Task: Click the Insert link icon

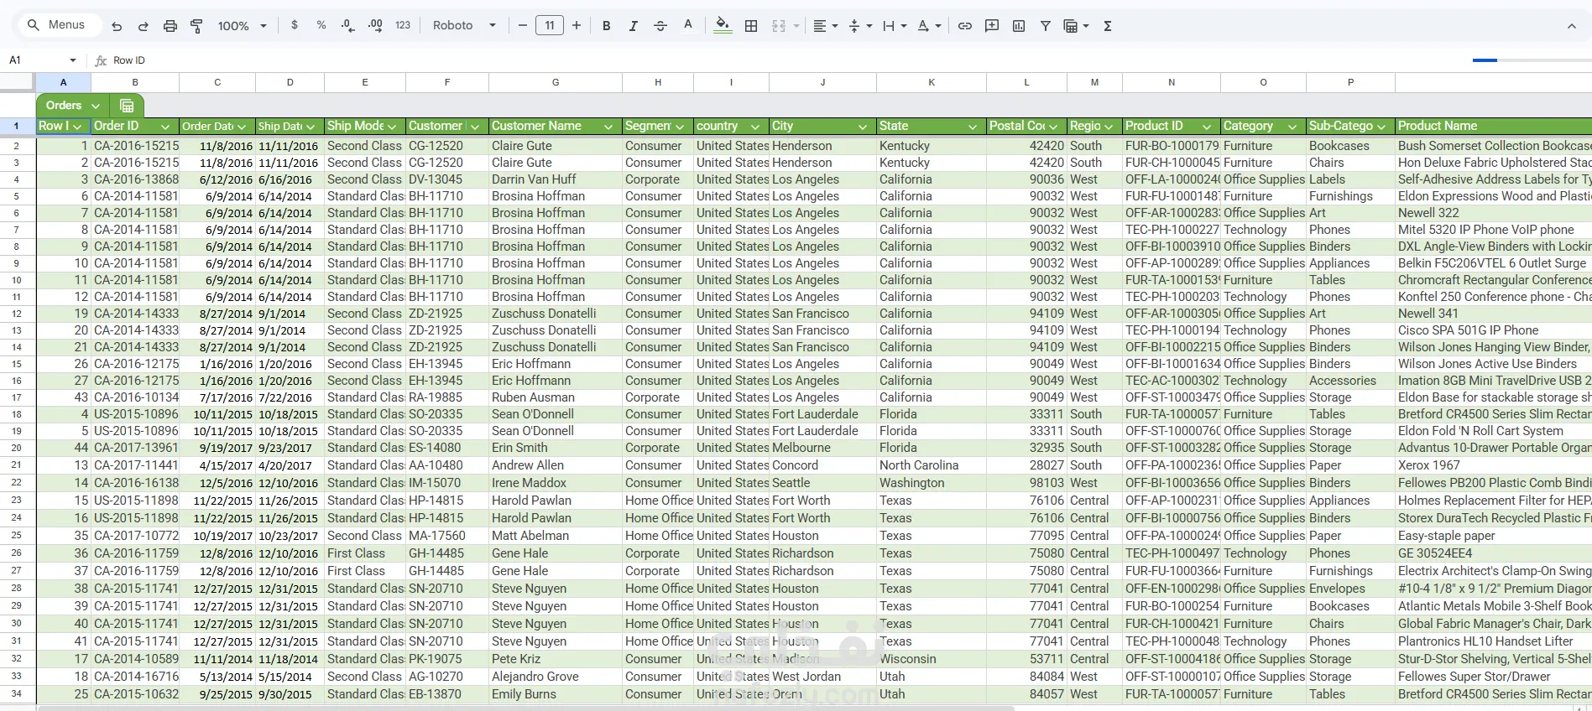Action: point(965,25)
